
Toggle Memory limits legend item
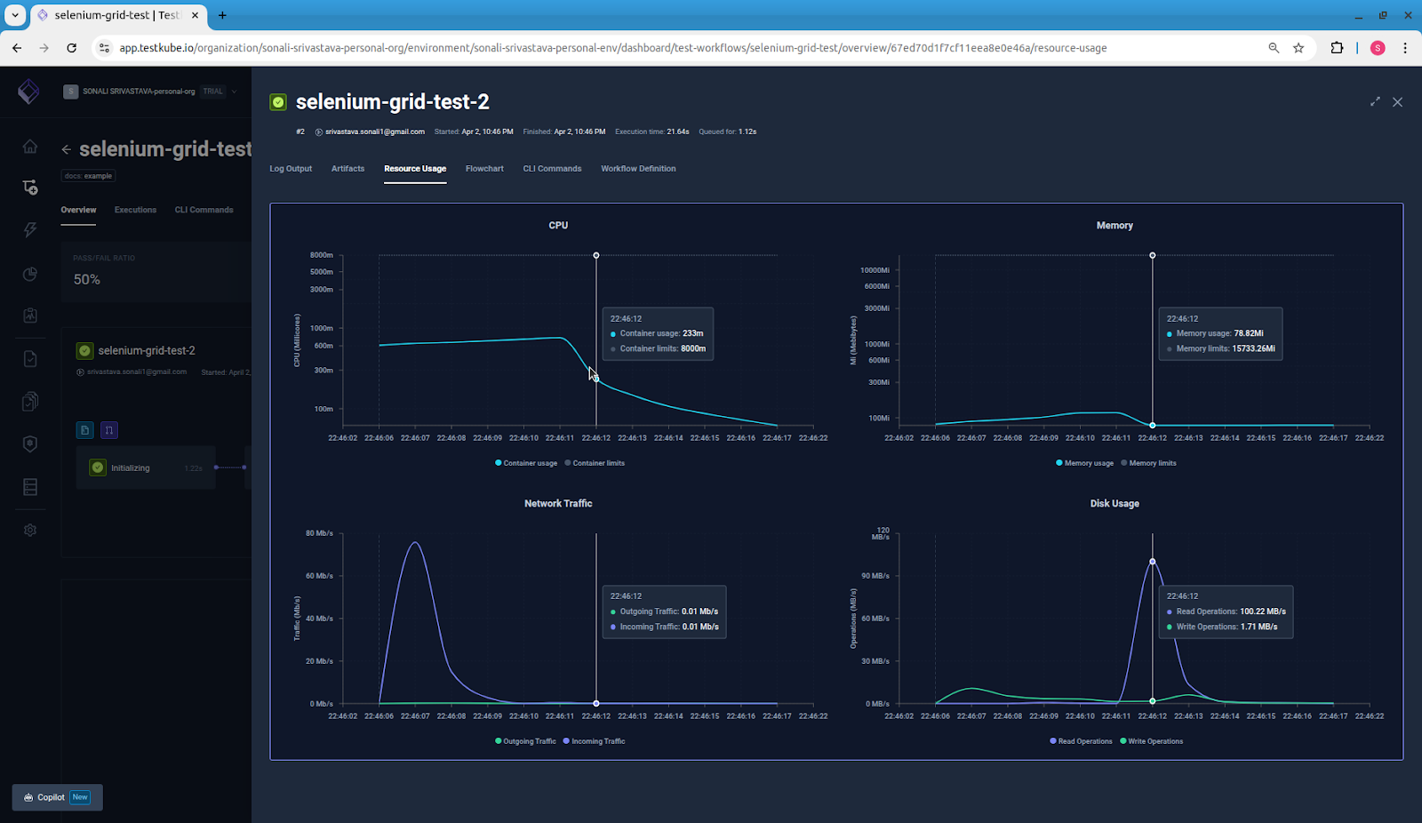(x=1148, y=463)
